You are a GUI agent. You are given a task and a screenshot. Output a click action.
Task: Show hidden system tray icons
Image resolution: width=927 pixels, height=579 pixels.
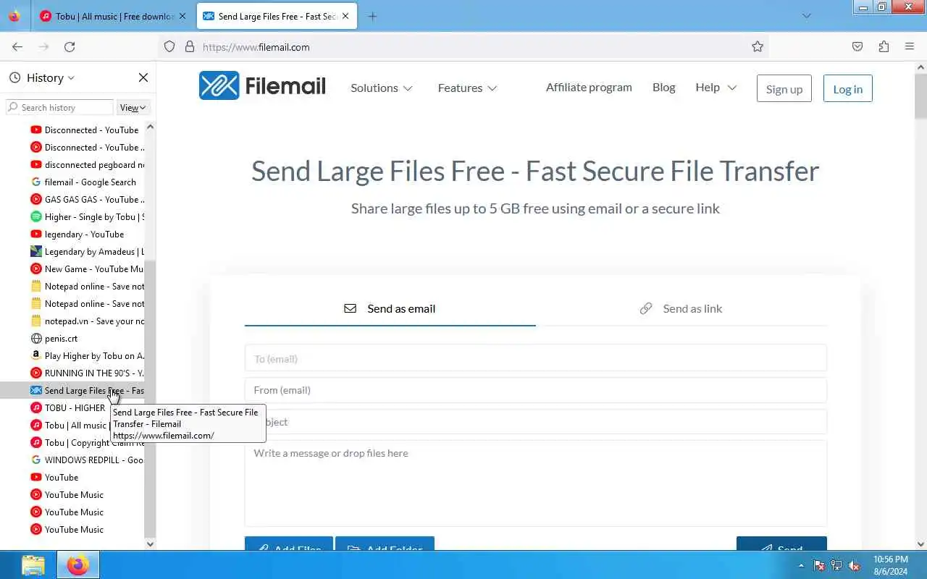(x=801, y=565)
